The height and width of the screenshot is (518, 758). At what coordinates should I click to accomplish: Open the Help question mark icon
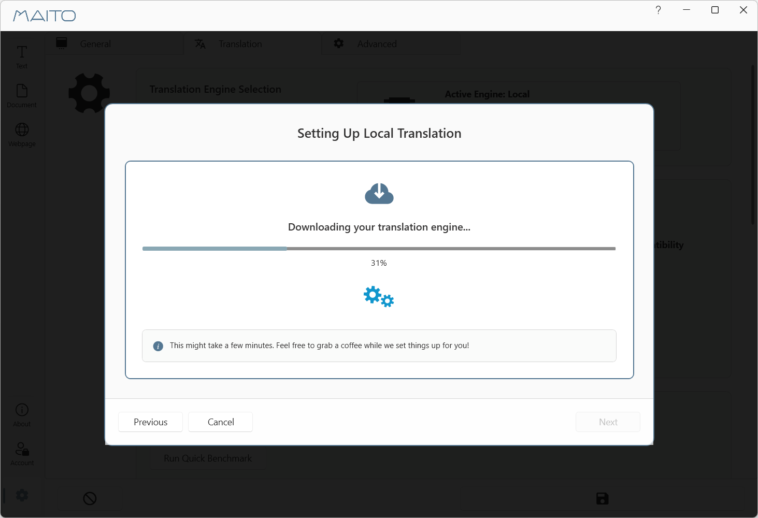[x=658, y=10]
